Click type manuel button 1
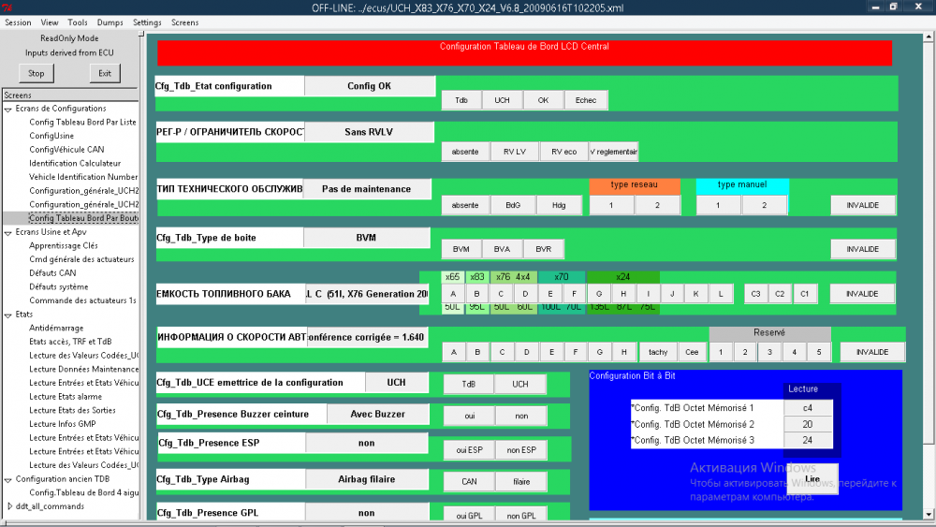 tap(718, 205)
